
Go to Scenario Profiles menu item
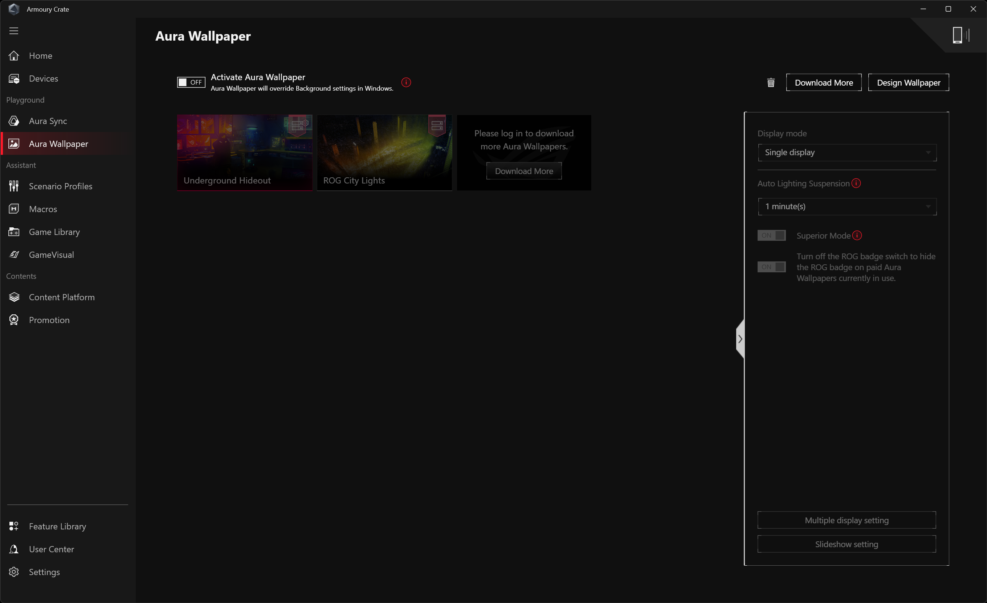click(61, 186)
